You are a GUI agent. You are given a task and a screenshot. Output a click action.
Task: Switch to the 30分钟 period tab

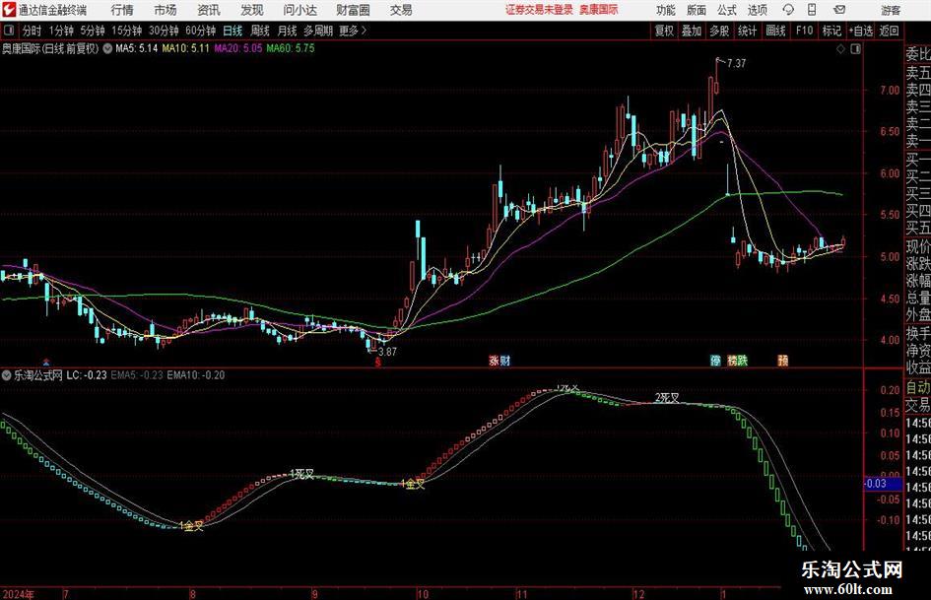coord(164,31)
